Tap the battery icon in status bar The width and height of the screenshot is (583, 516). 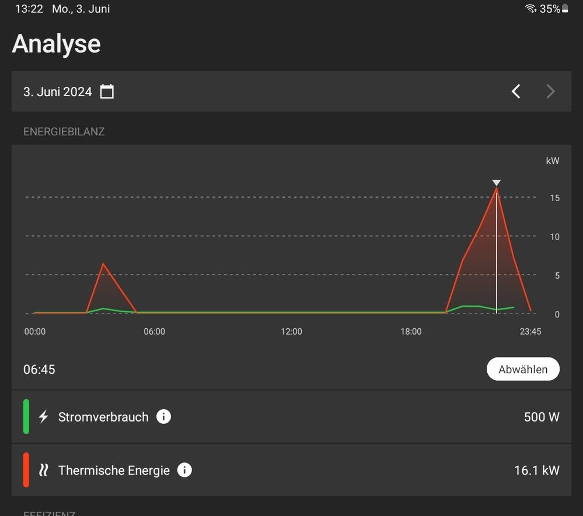tap(565, 9)
